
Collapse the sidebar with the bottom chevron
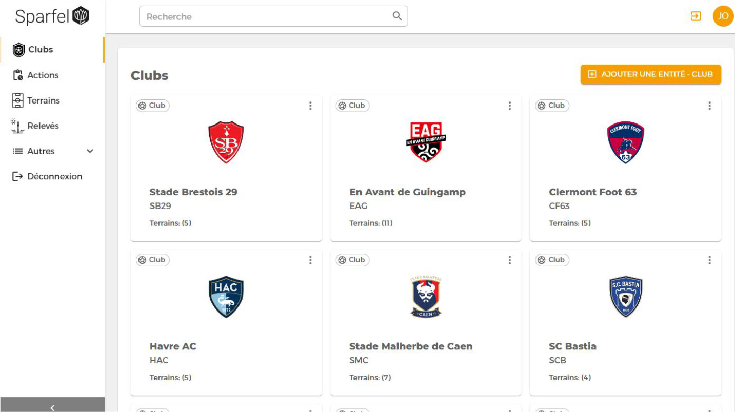click(x=52, y=407)
